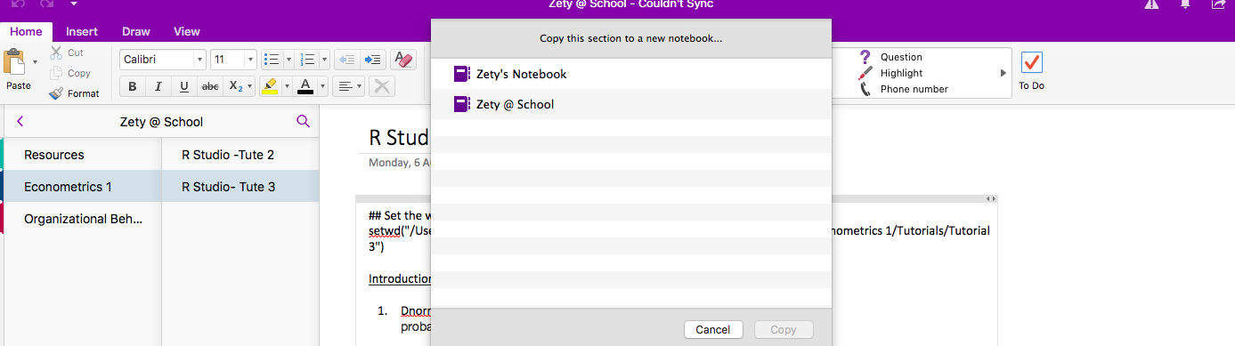Switch to the Home tab
Image resolution: width=1235 pixels, height=346 pixels.
(26, 31)
